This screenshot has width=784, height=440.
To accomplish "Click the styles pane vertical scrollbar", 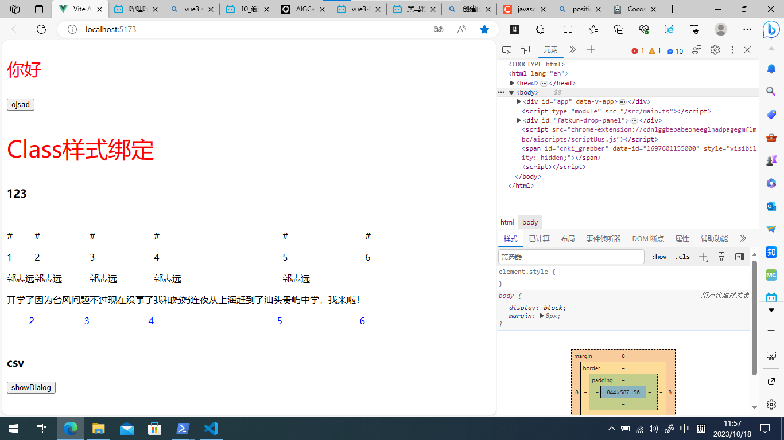I will (755, 318).
